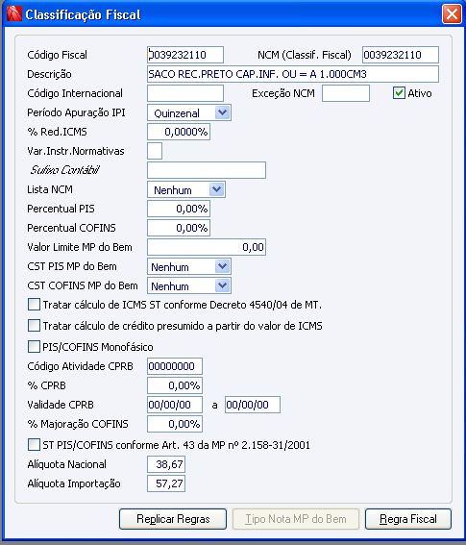Expand the CST PIS MP do Bem dropdown
Viewport: 466px width, 545px height.
pyautogui.click(x=222, y=266)
